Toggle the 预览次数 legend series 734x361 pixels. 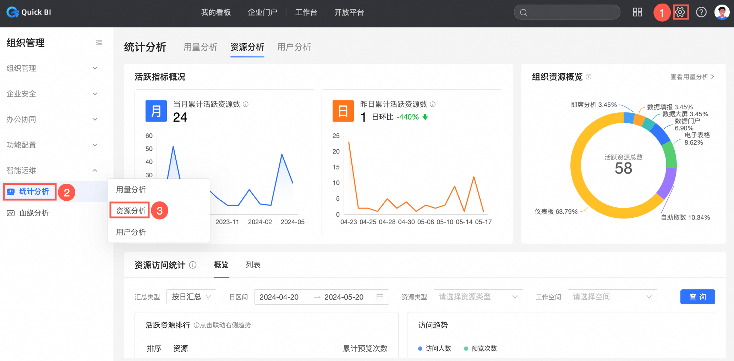pos(480,349)
